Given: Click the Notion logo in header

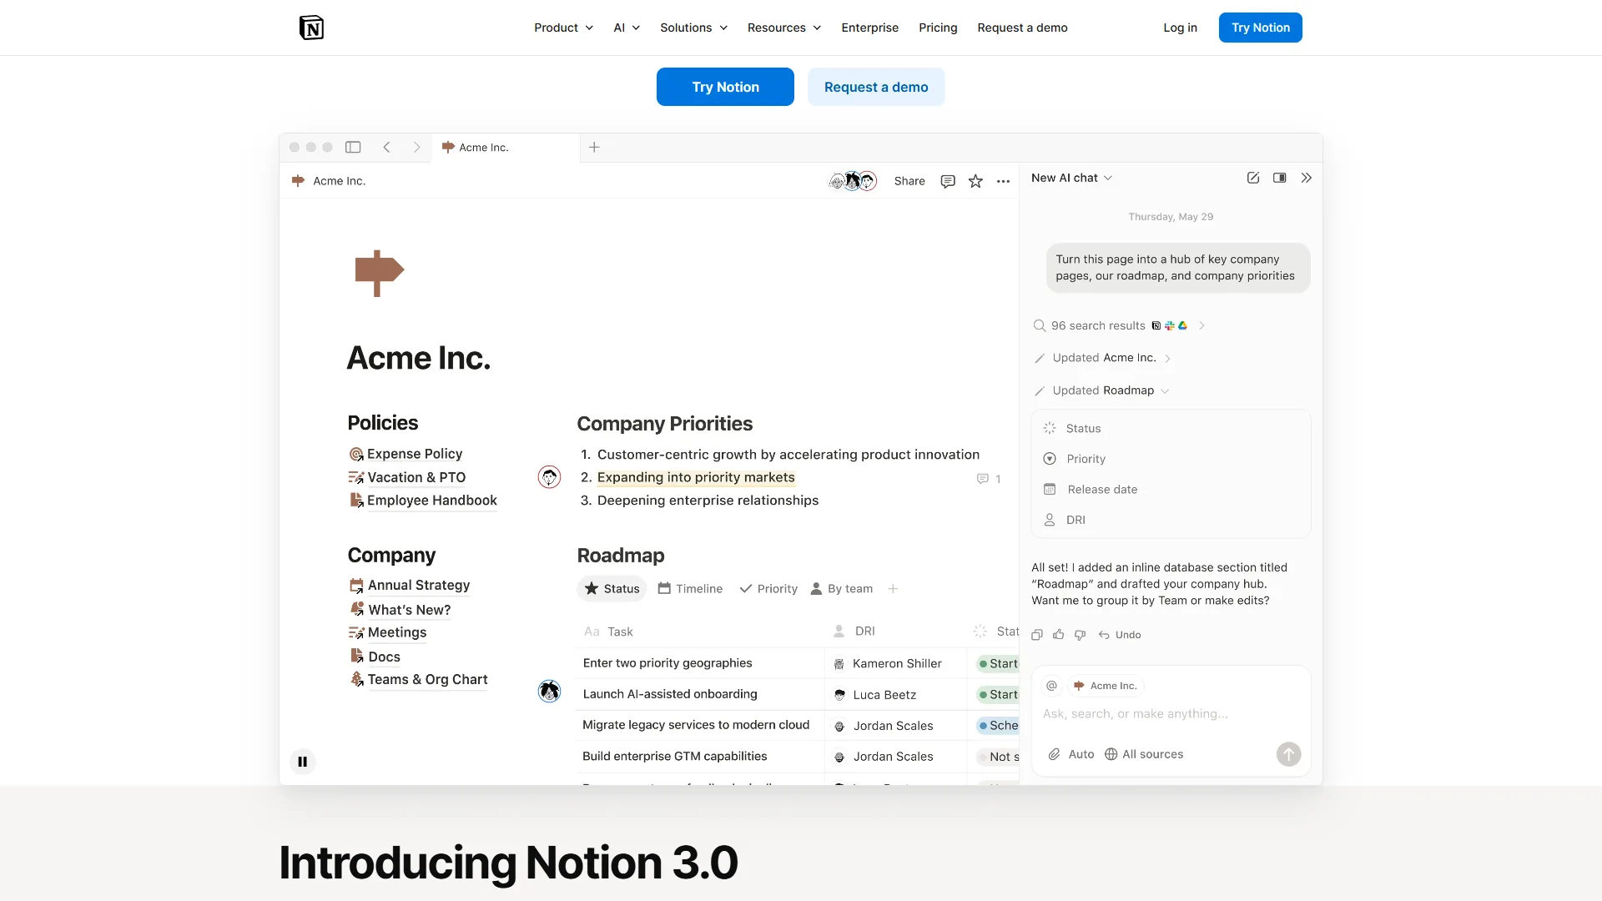Looking at the screenshot, I should 311,28.
